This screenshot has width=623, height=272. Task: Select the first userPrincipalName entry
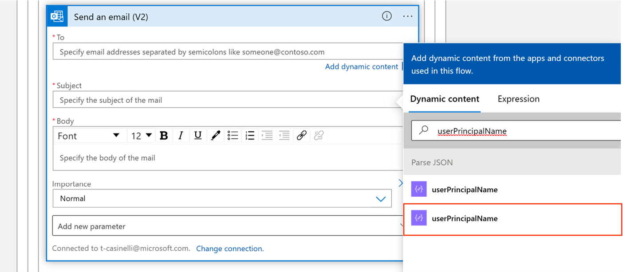pos(512,189)
